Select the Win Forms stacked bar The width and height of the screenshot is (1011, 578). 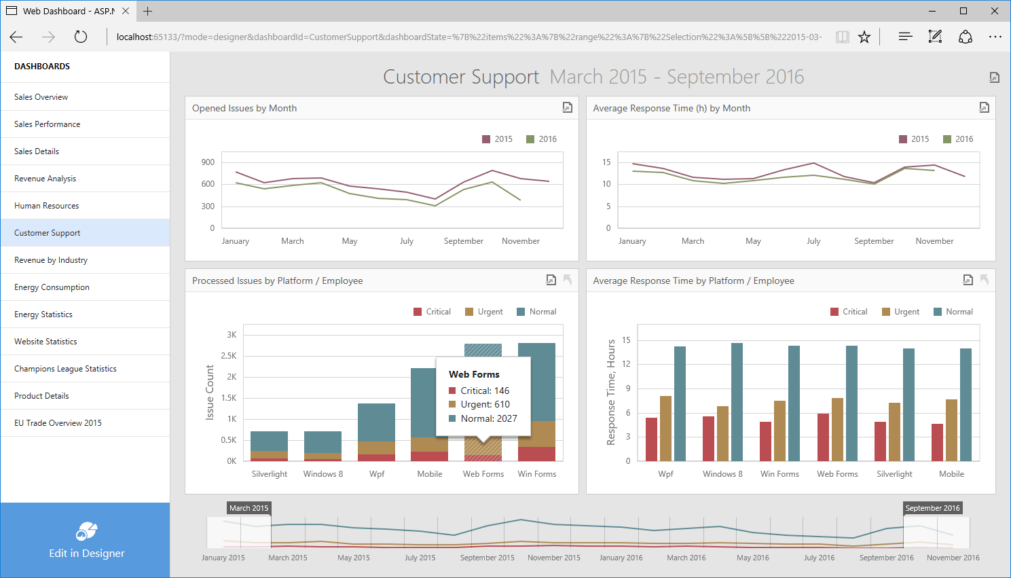coord(536,401)
